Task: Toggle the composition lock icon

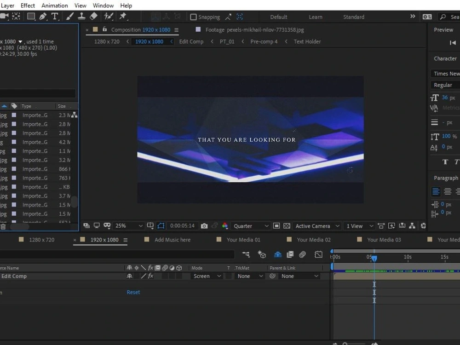Action: [x=105, y=29]
